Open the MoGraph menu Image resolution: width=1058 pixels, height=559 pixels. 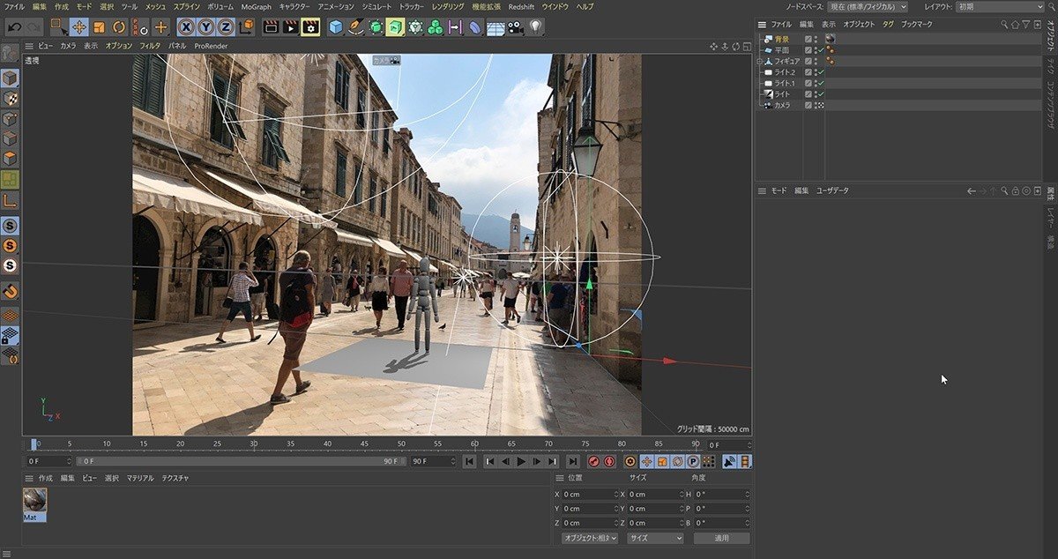(x=257, y=6)
